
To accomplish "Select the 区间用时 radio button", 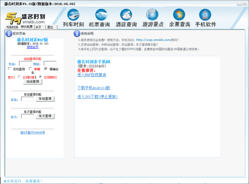I will pos(40,77).
